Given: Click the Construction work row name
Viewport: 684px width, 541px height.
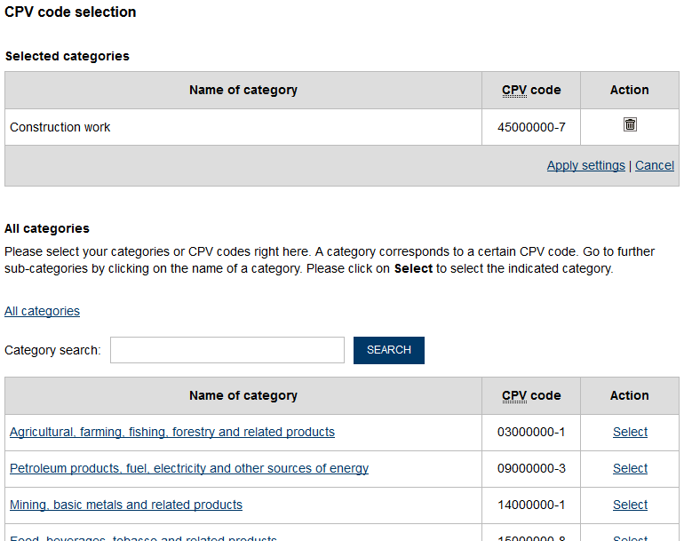Looking at the screenshot, I should point(60,127).
